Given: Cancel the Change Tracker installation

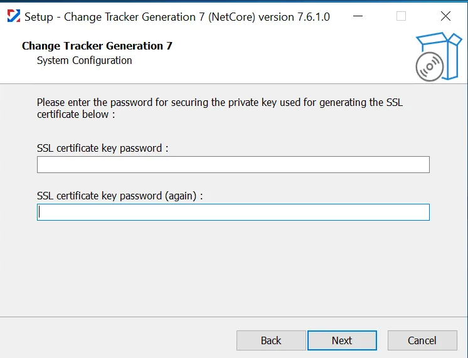Looking at the screenshot, I should pos(422,340).
